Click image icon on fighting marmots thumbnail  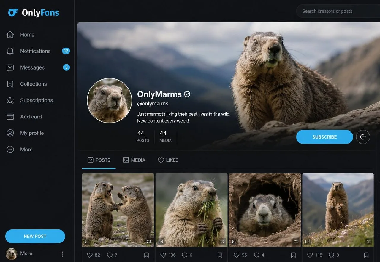tap(87, 242)
